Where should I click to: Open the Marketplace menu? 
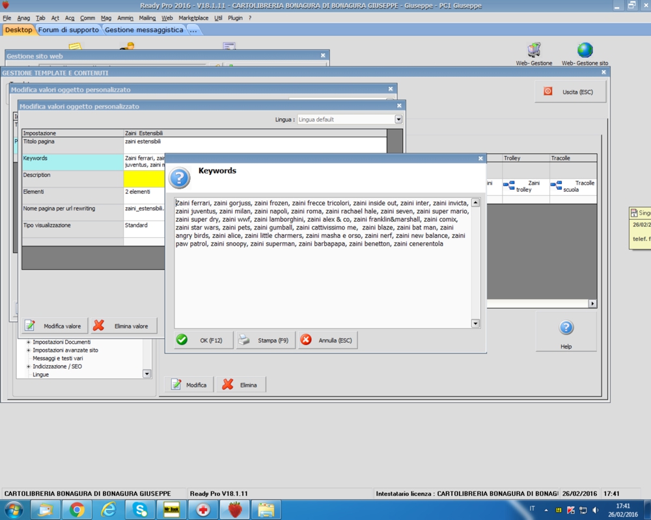(x=193, y=18)
